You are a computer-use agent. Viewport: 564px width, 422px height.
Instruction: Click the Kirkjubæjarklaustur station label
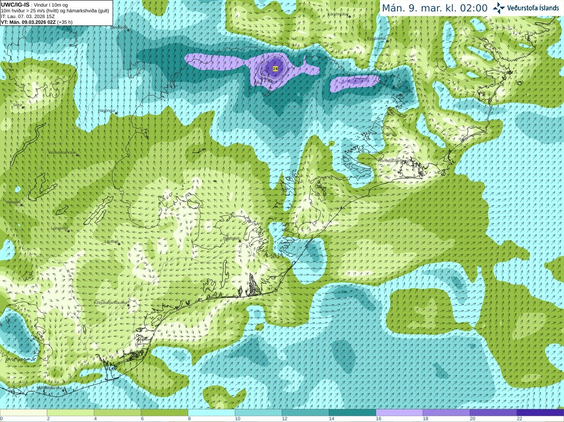click(111, 303)
